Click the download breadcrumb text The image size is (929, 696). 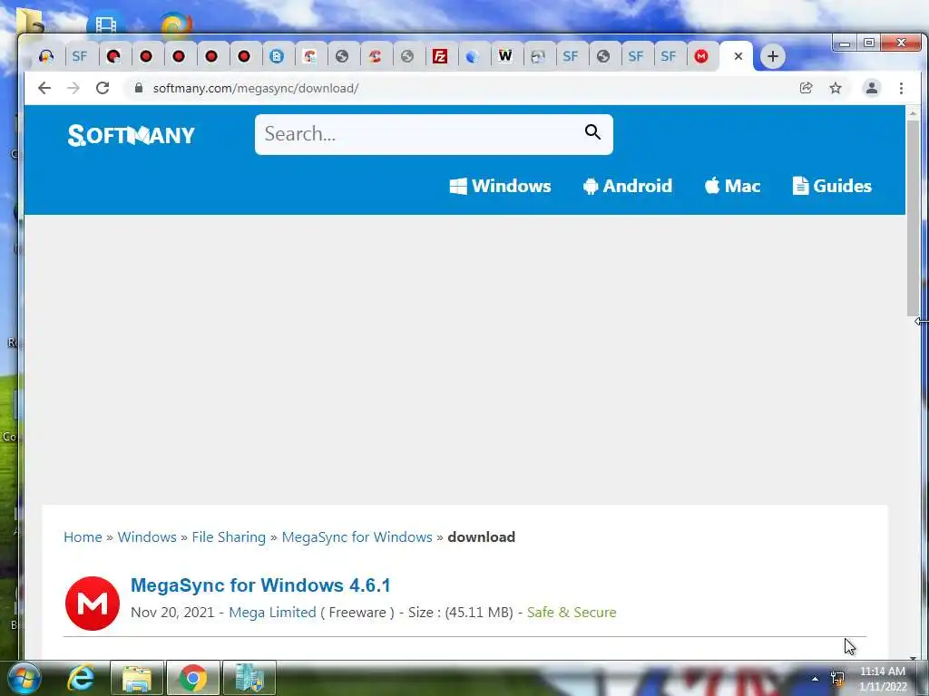tap(481, 536)
